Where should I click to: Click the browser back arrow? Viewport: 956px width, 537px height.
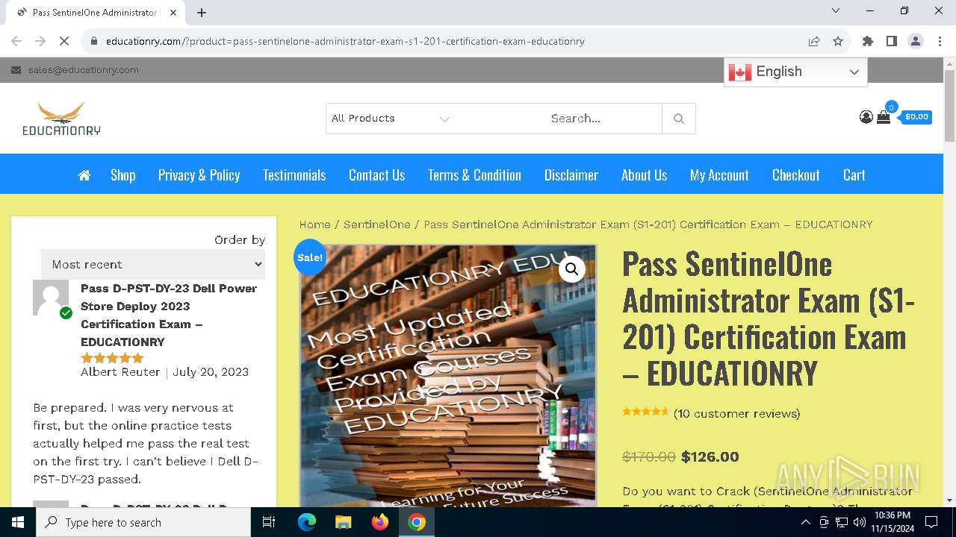point(16,41)
